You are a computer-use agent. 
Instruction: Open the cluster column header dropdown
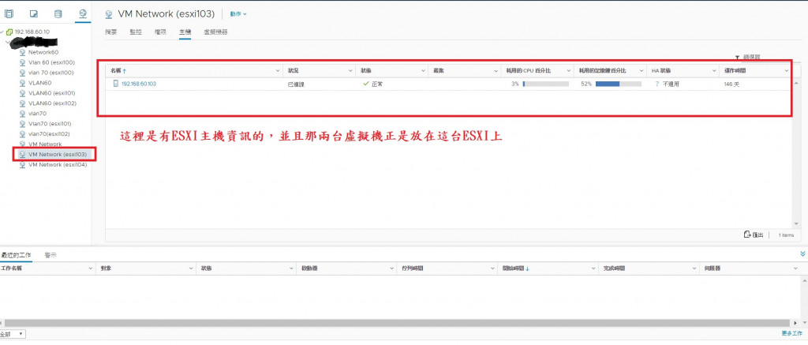[496, 70]
